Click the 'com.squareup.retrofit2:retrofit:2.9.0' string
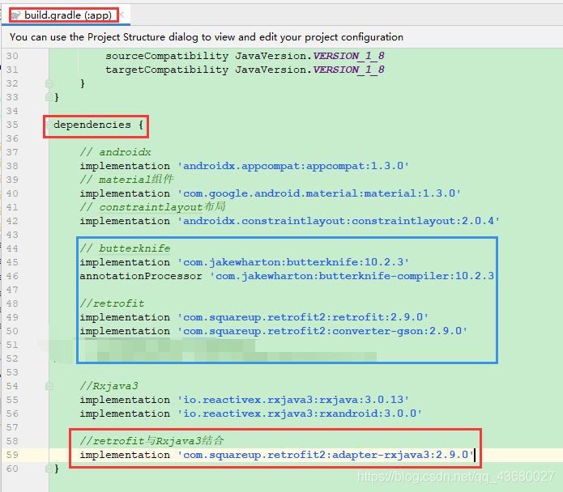Viewport: 563px width, 492px height. pyautogui.click(x=303, y=317)
